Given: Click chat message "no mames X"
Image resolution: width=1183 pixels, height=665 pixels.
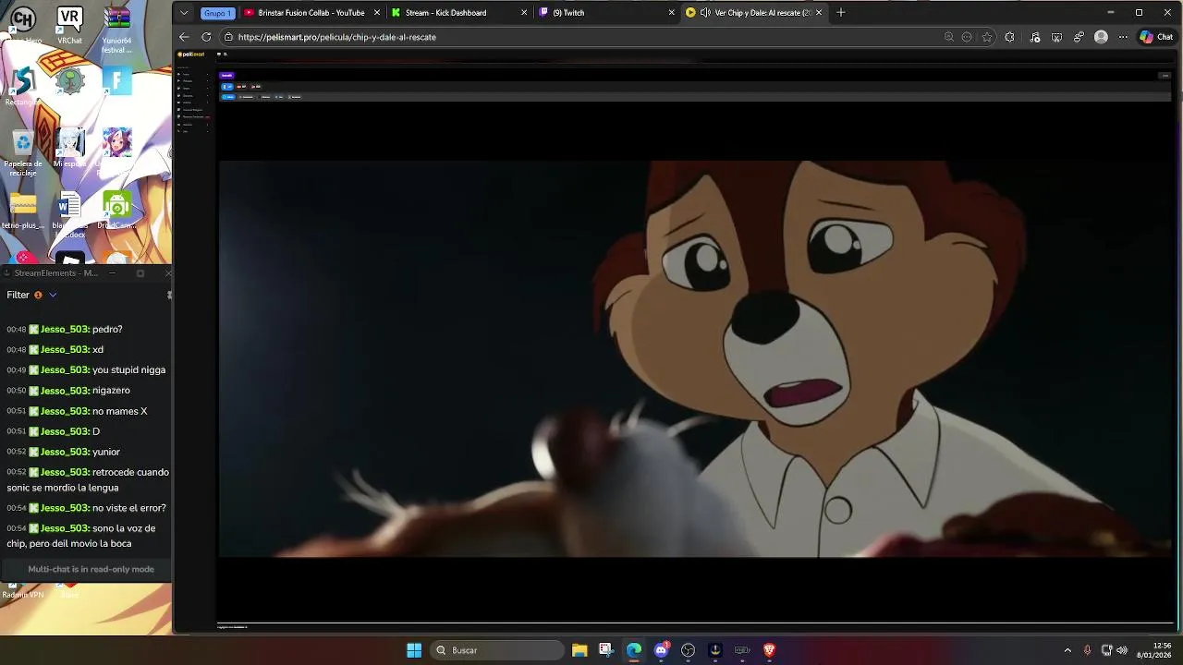Looking at the screenshot, I should click(x=119, y=411).
